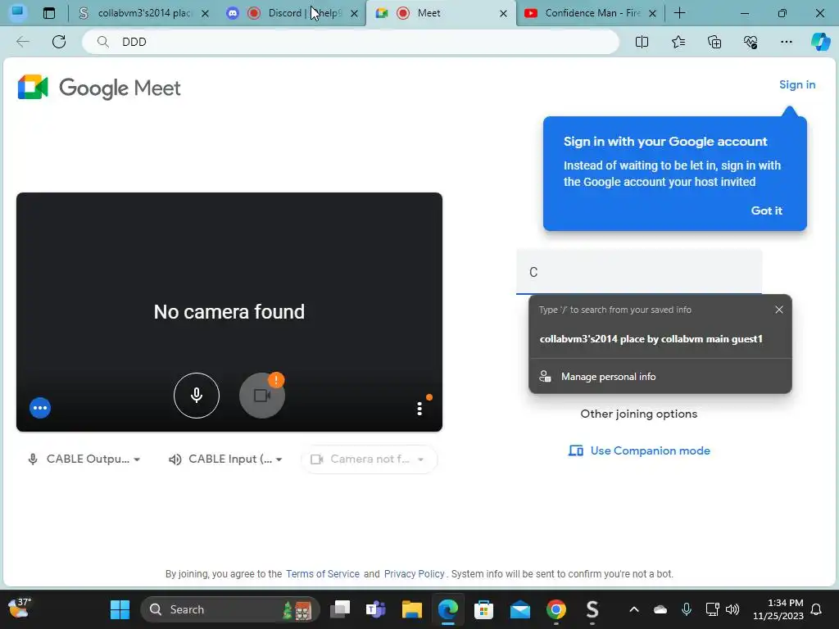The width and height of the screenshot is (839, 629).
Task: Open the notifications bell icon
Action: 817,609
